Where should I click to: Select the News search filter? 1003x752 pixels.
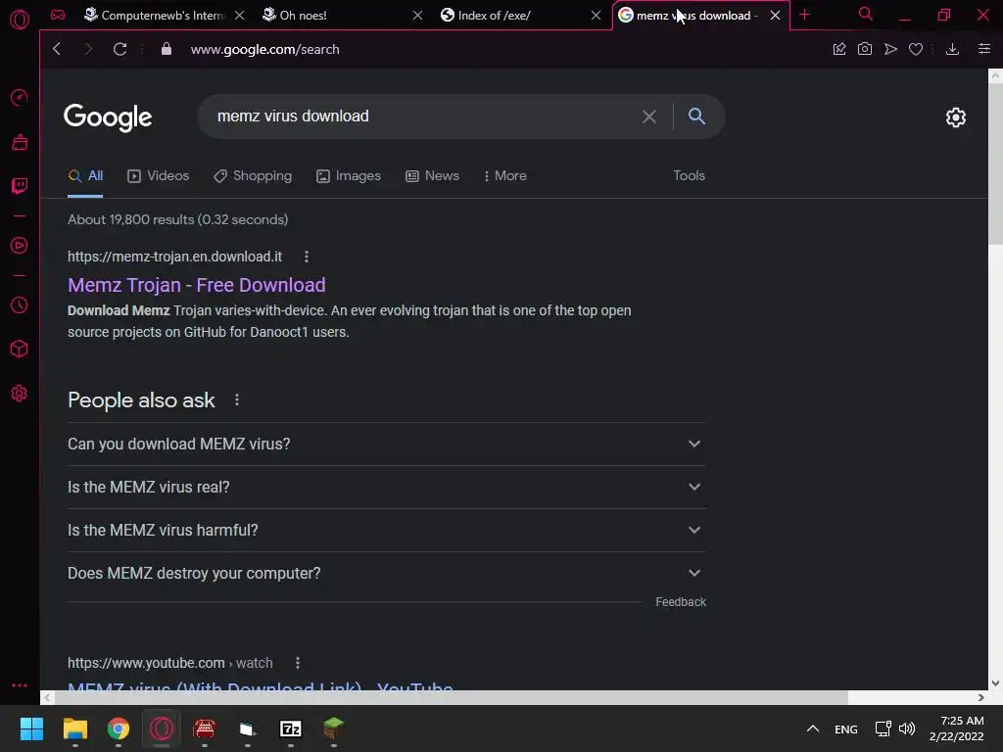pyautogui.click(x=432, y=176)
